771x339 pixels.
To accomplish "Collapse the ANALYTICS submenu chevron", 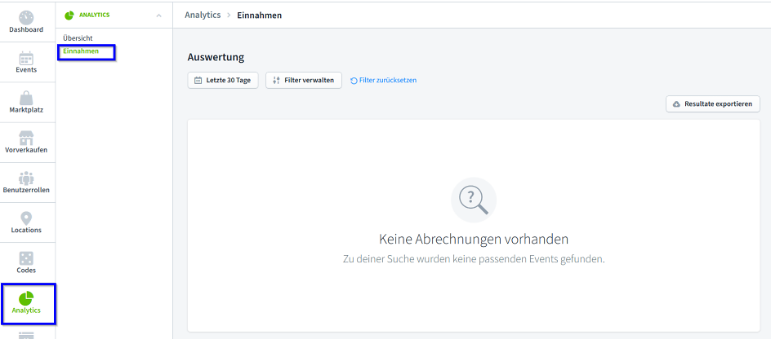I will (x=158, y=15).
